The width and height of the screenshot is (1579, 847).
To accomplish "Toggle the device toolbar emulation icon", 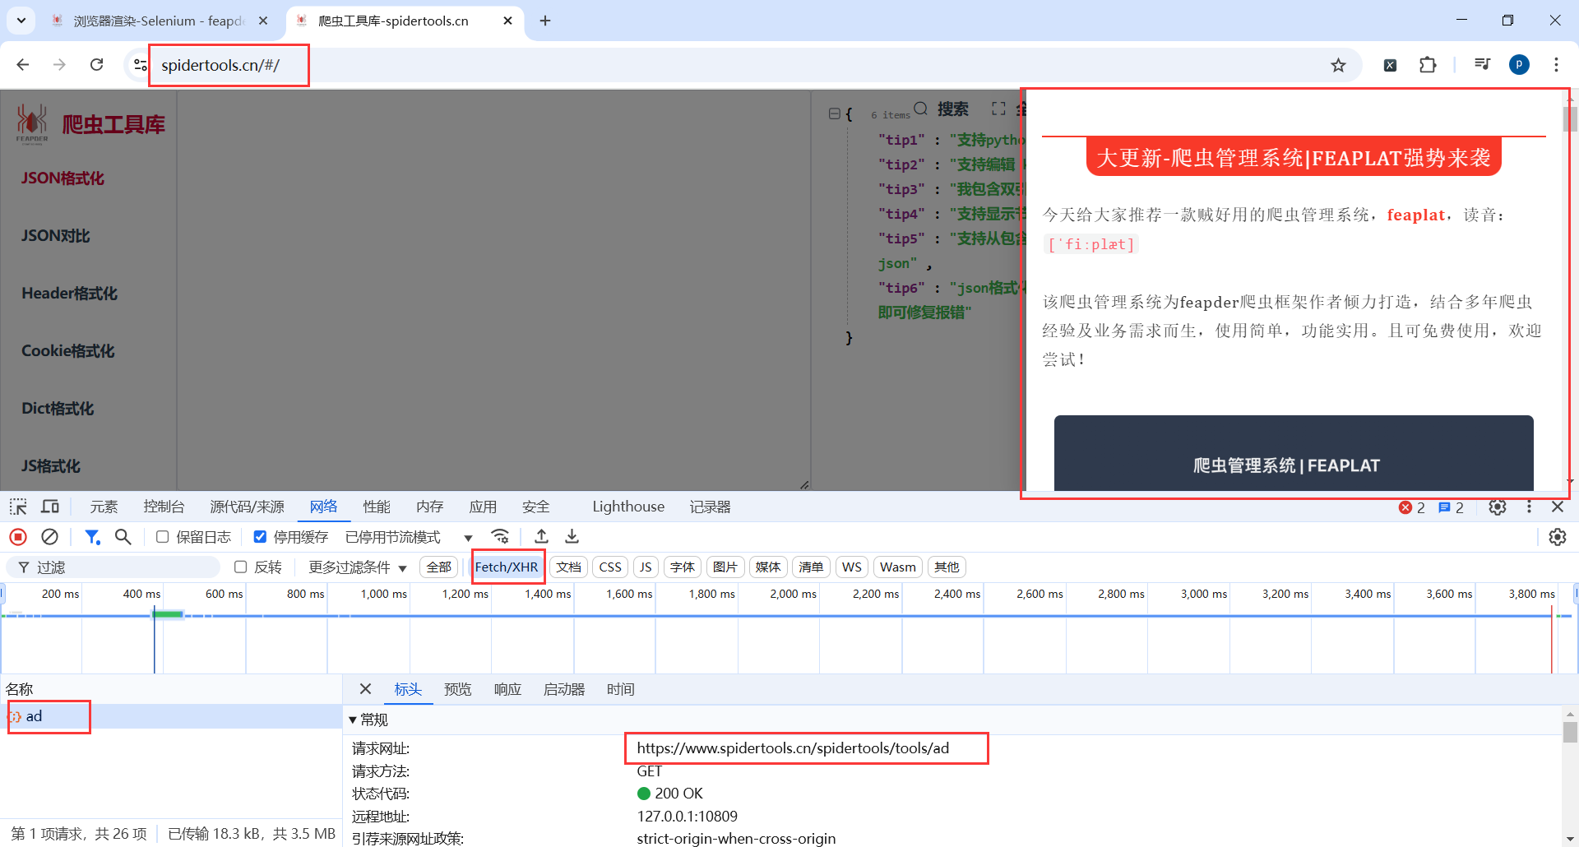I will [49, 507].
